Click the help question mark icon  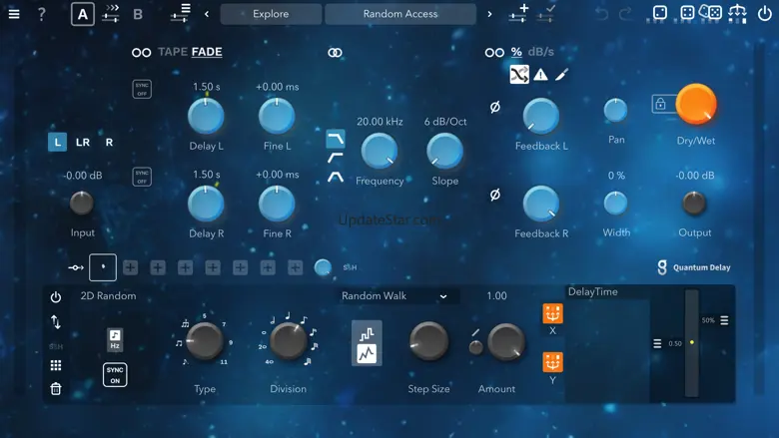[x=42, y=14]
